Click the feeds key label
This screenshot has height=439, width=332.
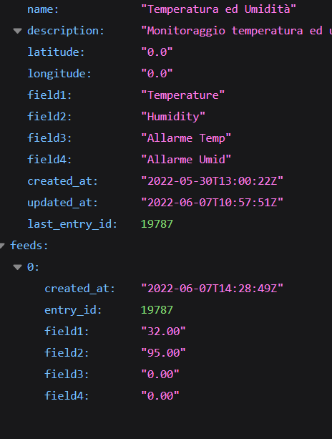(x=29, y=246)
